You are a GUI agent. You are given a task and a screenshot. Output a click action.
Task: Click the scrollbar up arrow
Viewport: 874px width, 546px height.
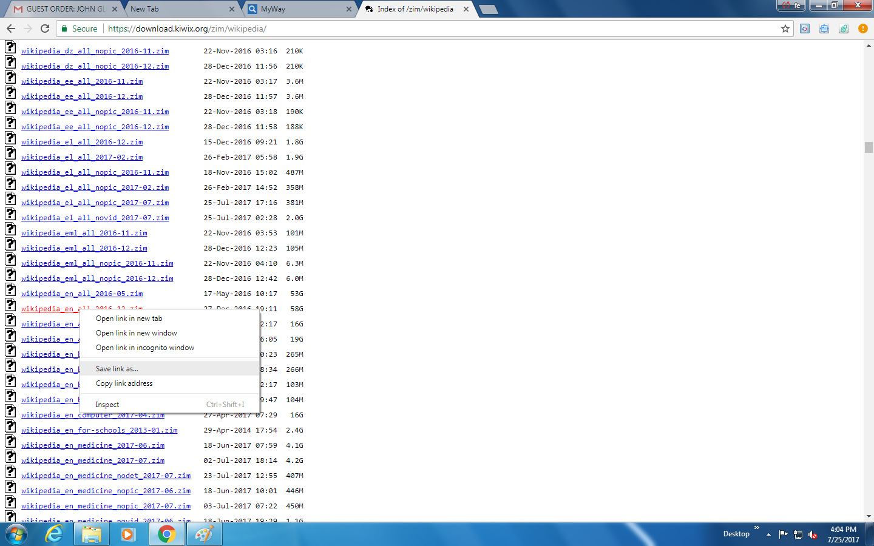pyautogui.click(x=869, y=45)
